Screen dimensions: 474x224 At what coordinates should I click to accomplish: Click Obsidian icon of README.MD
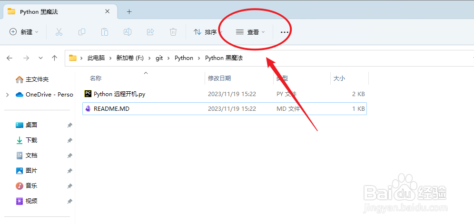click(x=88, y=108)
